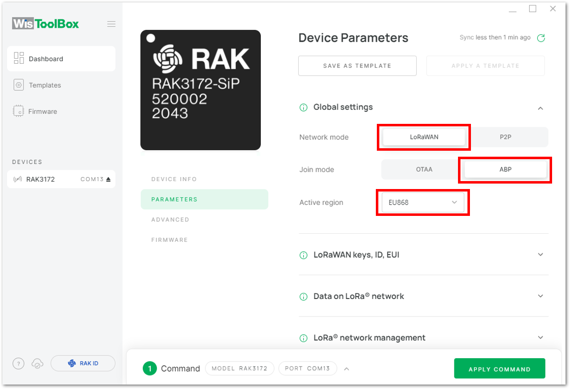The height and width of the screenshot is (389, 570).
Task: Click Save As Template button
Action: [357, 66]
